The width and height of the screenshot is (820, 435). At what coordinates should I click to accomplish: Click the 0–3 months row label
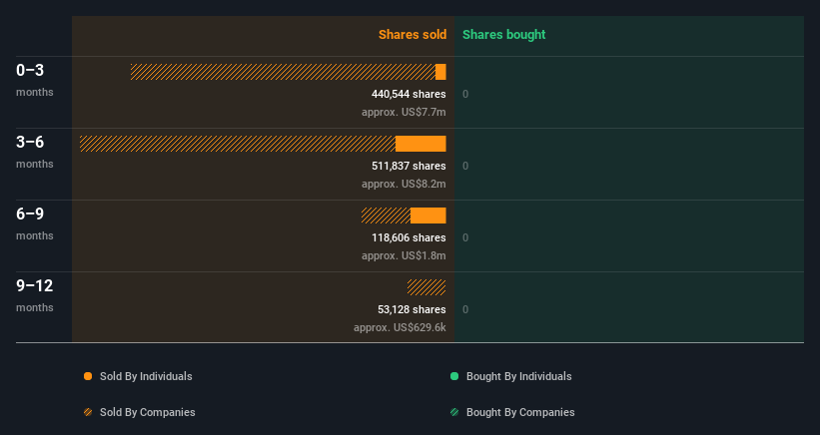coord(35,80)
